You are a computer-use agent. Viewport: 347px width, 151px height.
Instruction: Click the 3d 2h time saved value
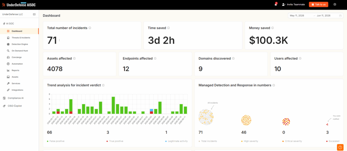(x=161, y=40)
